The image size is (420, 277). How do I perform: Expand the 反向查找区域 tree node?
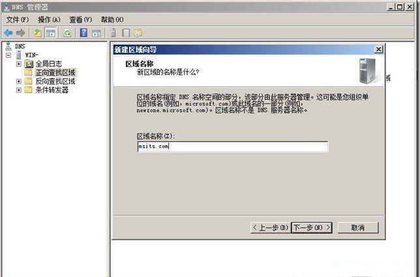click(18, 81)
